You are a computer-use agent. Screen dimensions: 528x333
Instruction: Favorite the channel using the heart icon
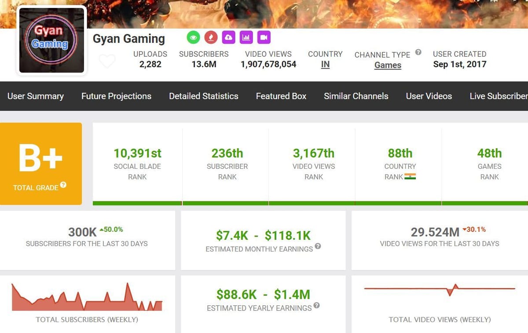pos(107,61)
